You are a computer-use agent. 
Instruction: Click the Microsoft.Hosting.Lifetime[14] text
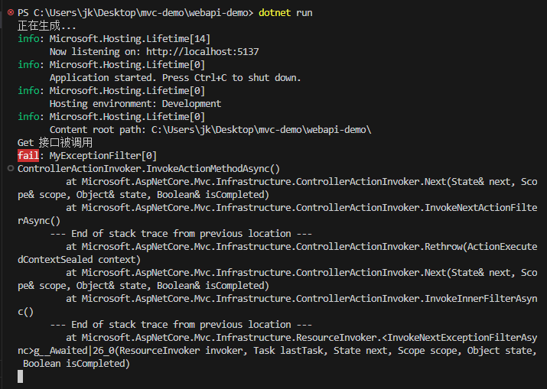coord(130,39)
